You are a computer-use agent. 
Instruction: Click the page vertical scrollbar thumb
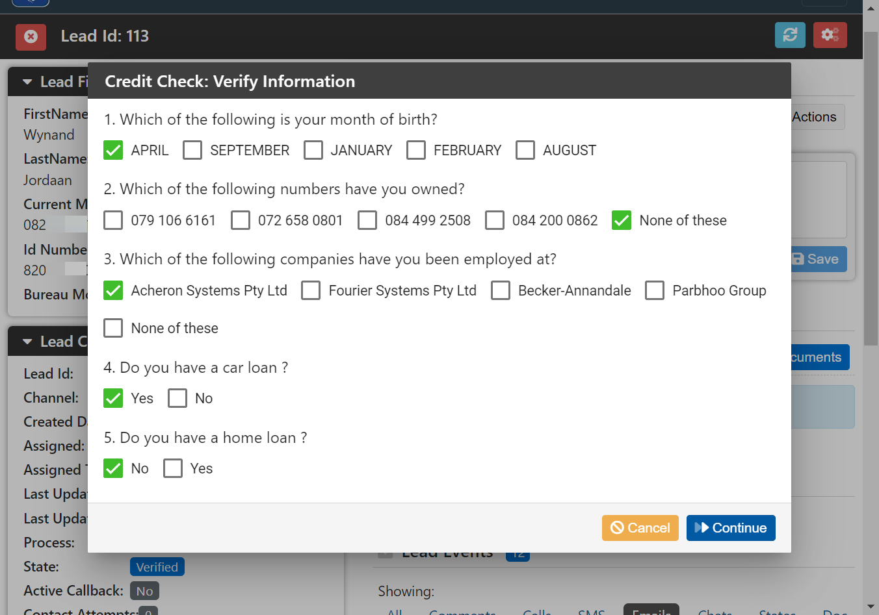(871, 188)
